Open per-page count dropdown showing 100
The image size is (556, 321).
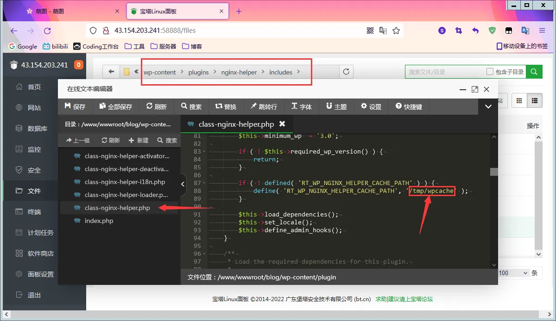[x=513, y=273]
